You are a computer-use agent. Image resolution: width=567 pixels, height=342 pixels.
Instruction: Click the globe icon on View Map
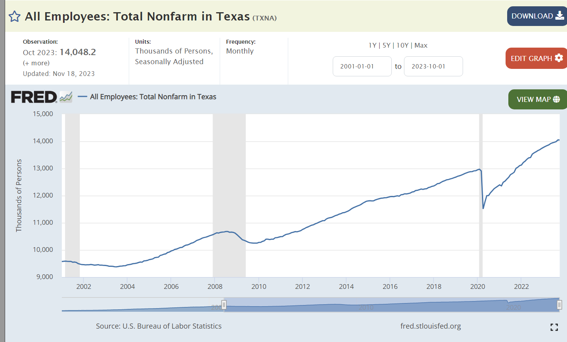tap(556, 99)
